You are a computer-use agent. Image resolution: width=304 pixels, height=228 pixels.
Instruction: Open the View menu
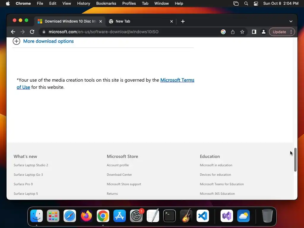pos(66,4)
